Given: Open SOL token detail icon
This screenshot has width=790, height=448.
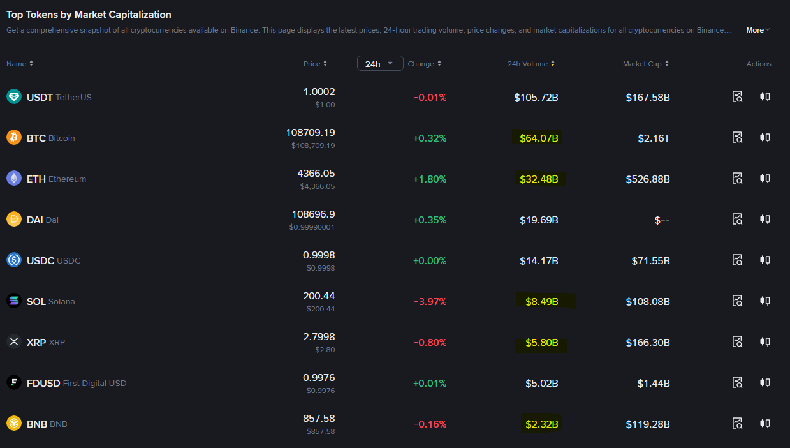Looking at the screenshot, I should [738, 301].
